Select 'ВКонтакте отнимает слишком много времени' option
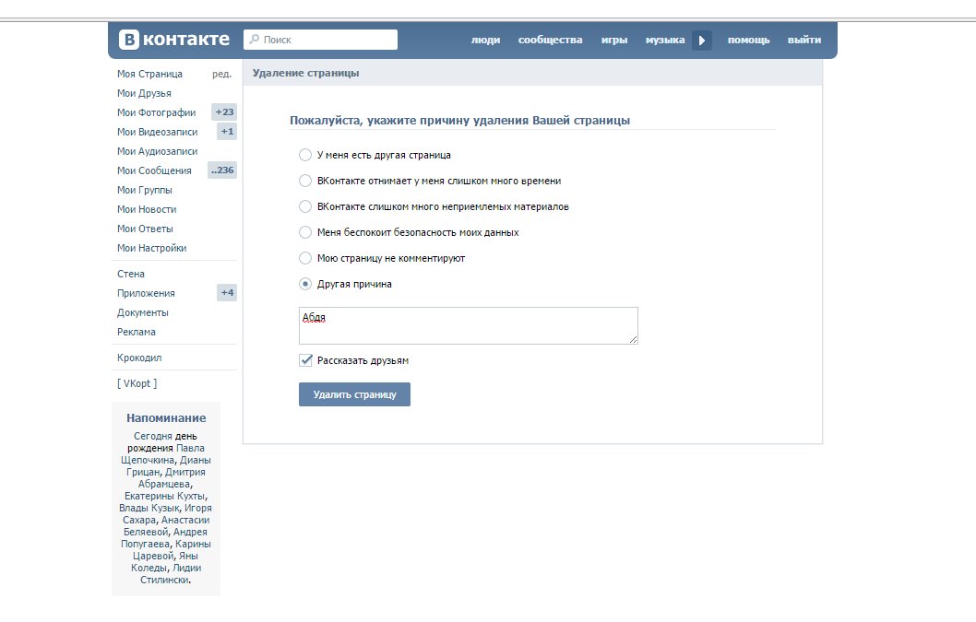This screenshot has width=976, height=622. click(x=305, y=181)
